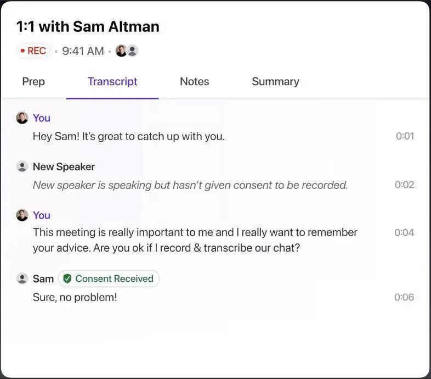Image resolution: width=431 pixels, height=379 pixels.
Task: Click the green shield consent checkmark icon
Action: pos(67,278)
